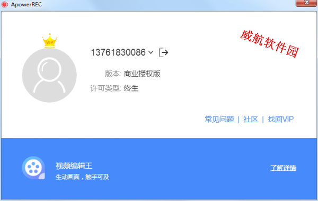Click the account number 13761830086
Image resolution: width=318 pixels, height=201 pixels.
pos(118,52)
